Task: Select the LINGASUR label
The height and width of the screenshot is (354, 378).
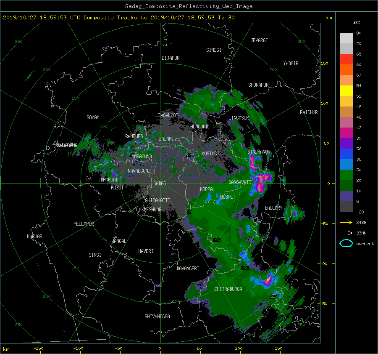Action: 239,118
